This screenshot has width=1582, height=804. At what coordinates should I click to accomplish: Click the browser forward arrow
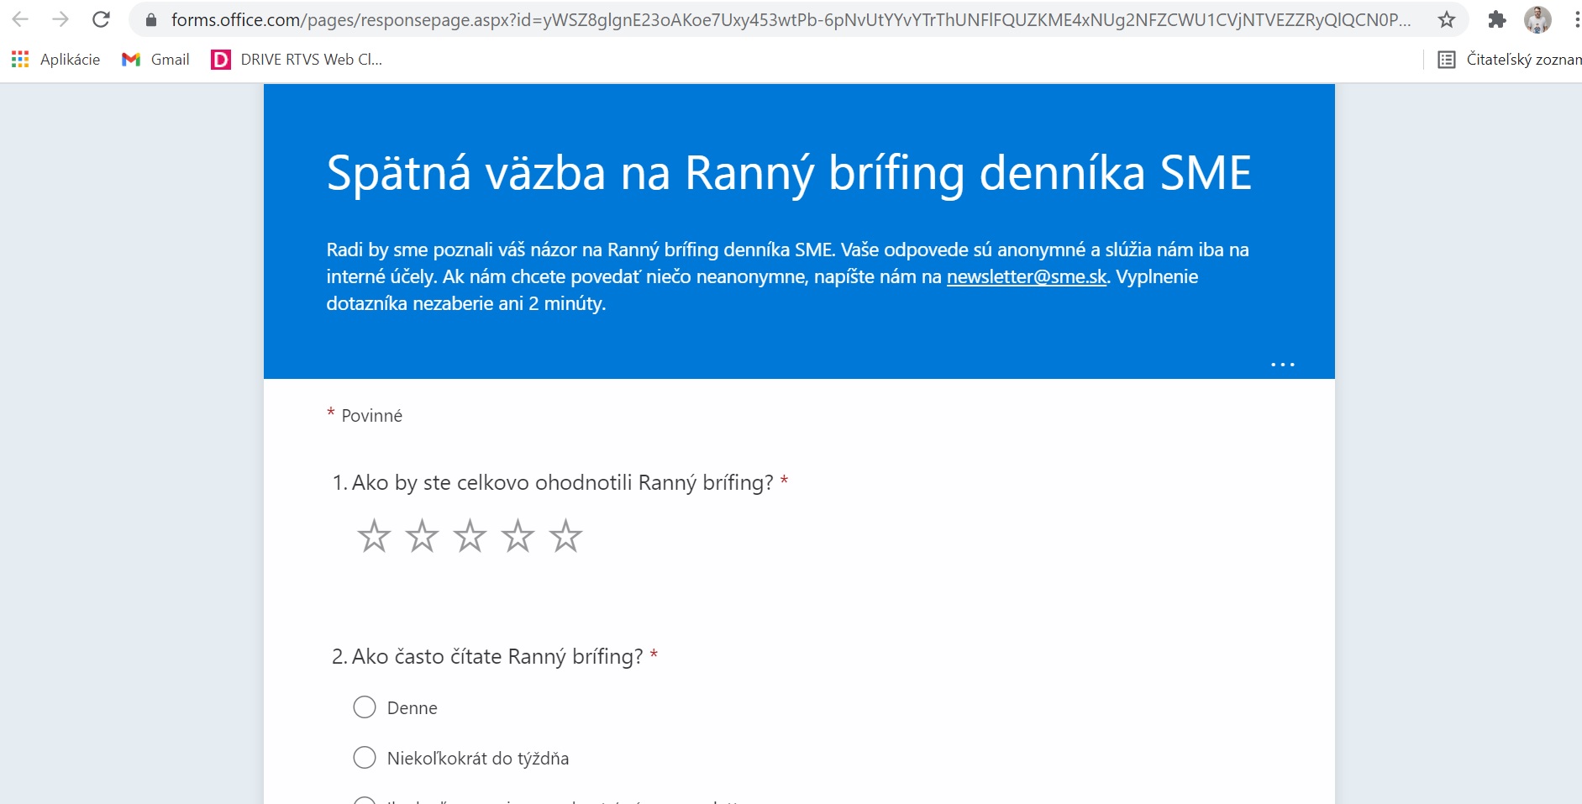click(60, 19)
